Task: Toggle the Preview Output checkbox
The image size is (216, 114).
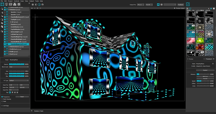Action: (x=175, y=8)
